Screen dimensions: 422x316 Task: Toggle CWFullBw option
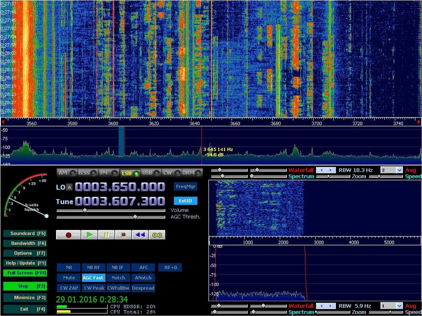click(118, 288)
